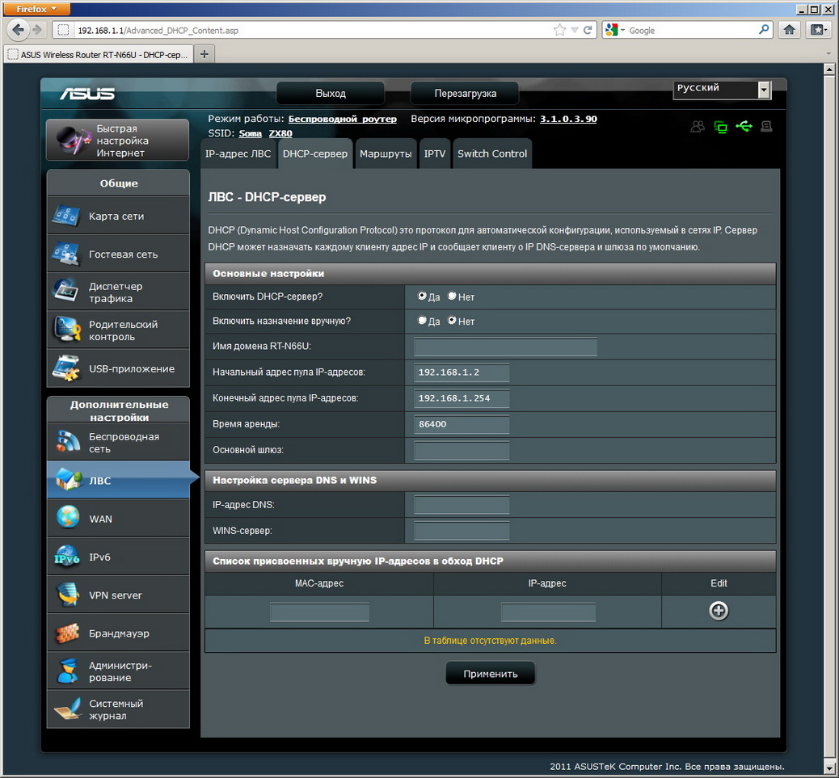The height and width of the screenshot is (778, 839).
Task: Open the Firefox application menu dropdown
Action: (37, 9)
